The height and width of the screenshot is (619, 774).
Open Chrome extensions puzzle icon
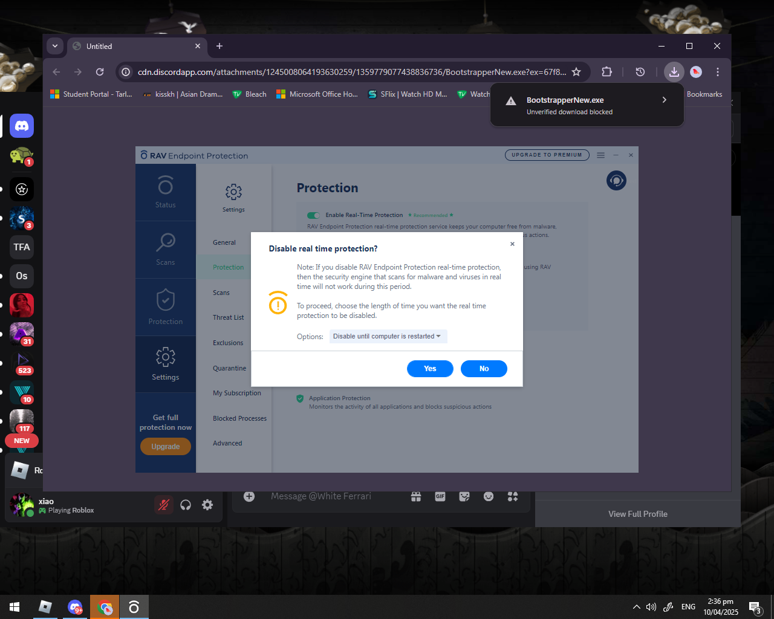[x=607, y=72]
